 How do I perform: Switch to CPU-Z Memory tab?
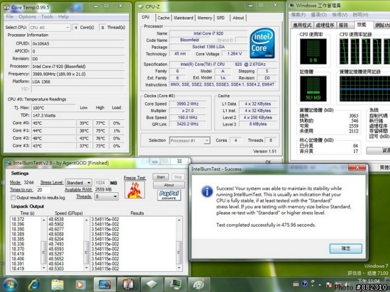coord(205,18)
